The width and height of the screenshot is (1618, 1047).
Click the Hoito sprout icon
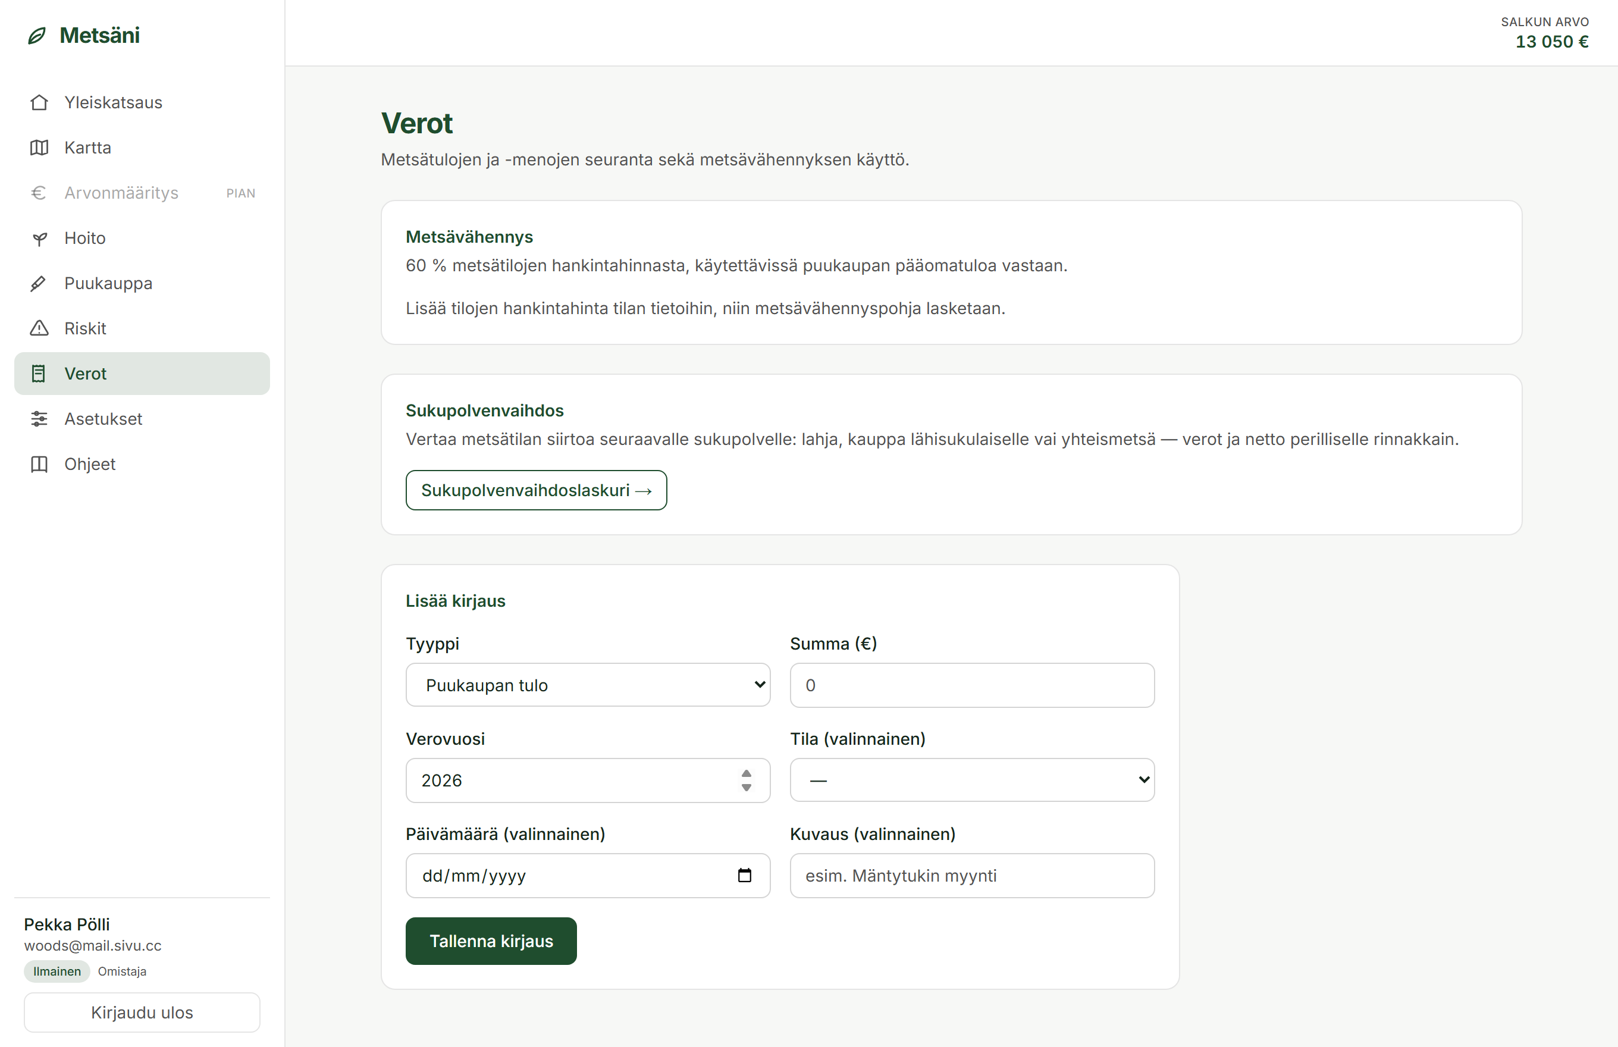39,238
